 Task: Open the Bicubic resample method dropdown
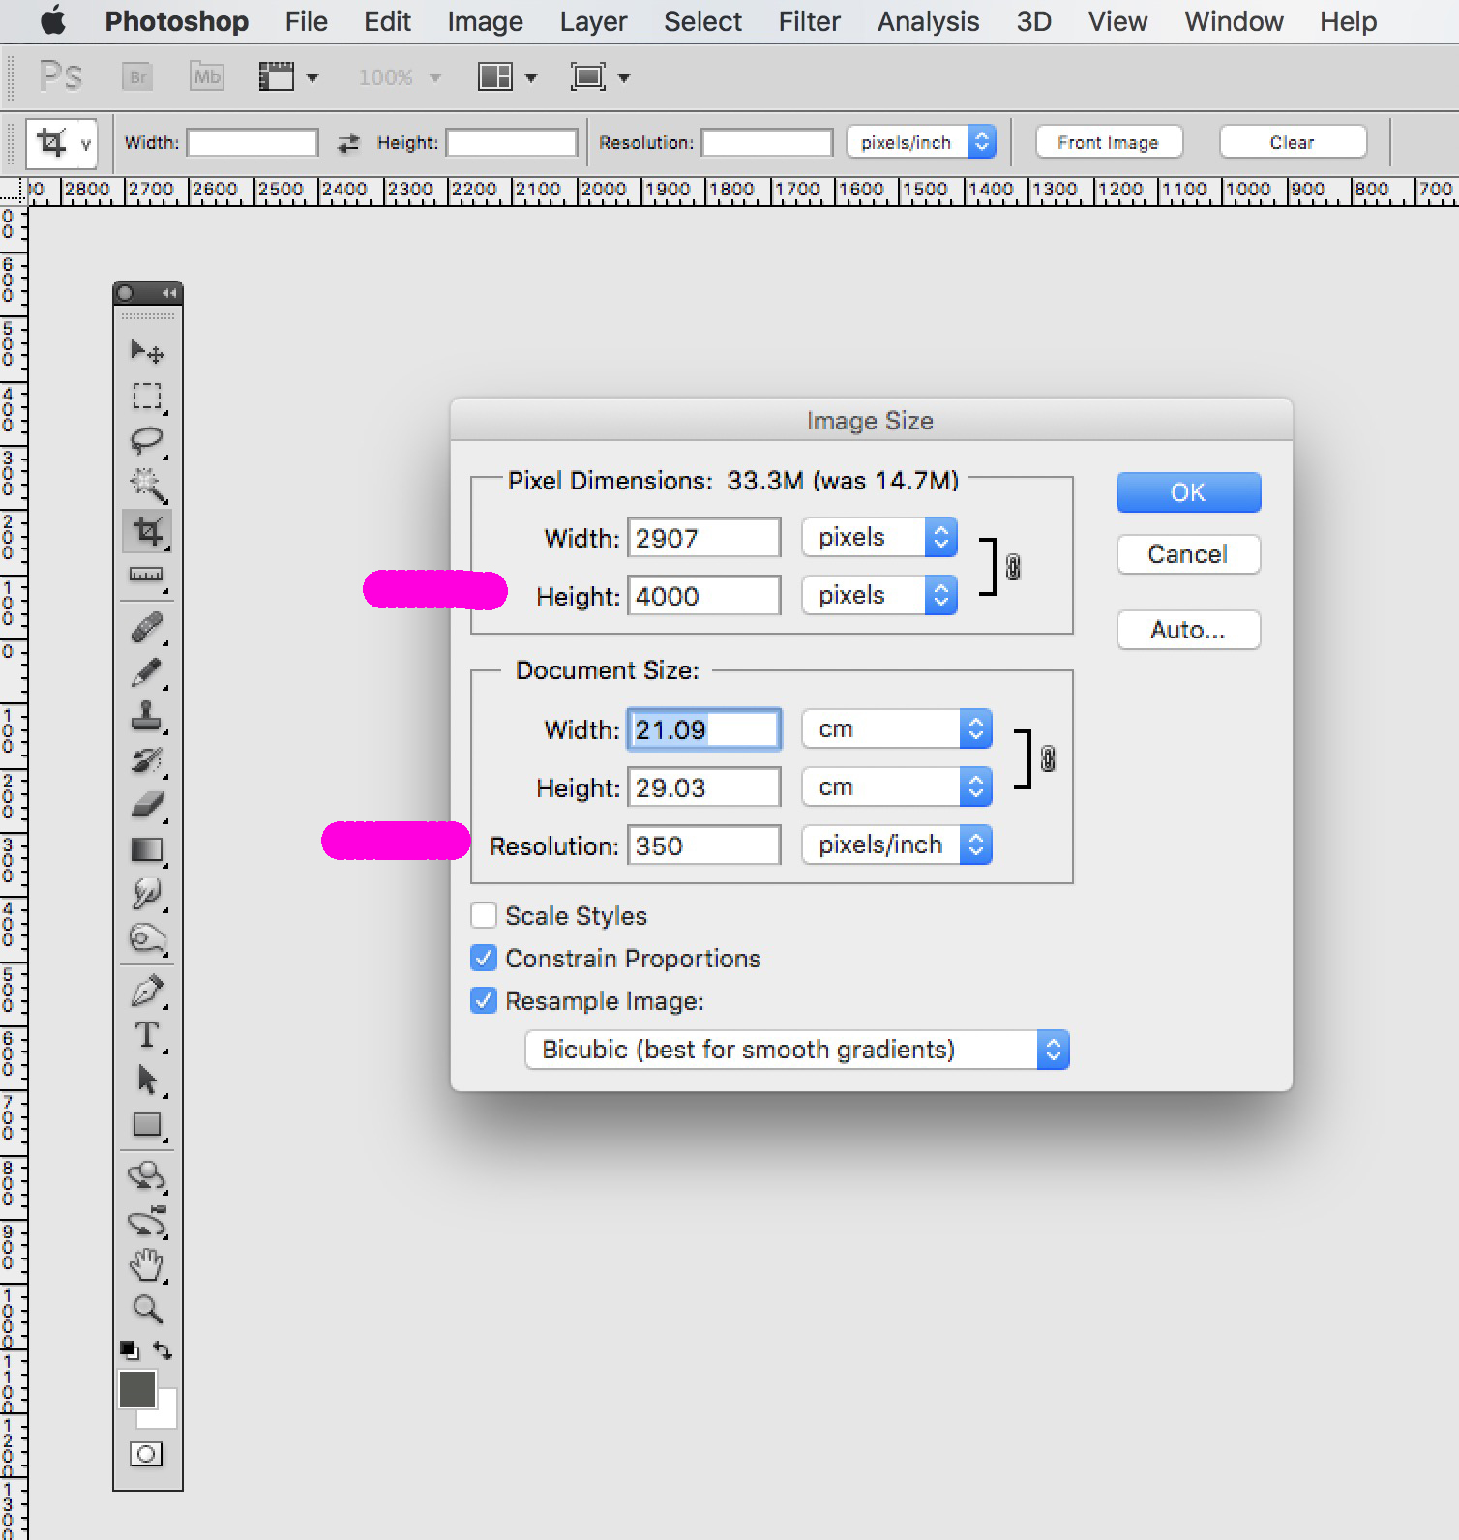click(x=796, y=1050)
